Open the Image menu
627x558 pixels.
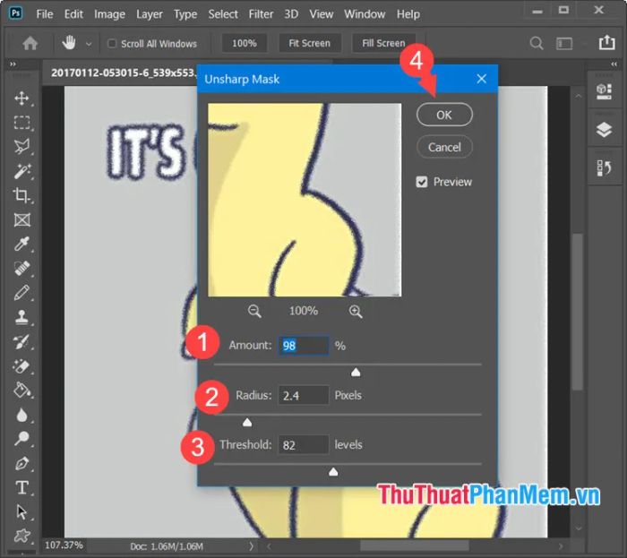pyautogui.click(x=109, y=14)
